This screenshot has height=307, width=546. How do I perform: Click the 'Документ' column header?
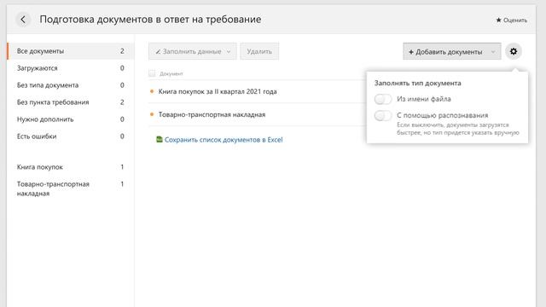point(171,73)
